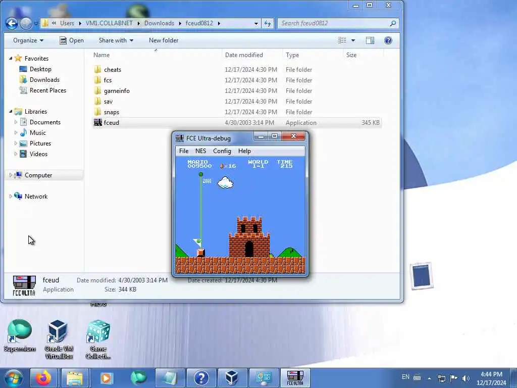Click FCE Ultra-debug title bar icon
This screenshot has width=517, height=388.
[x=180, y=138]
